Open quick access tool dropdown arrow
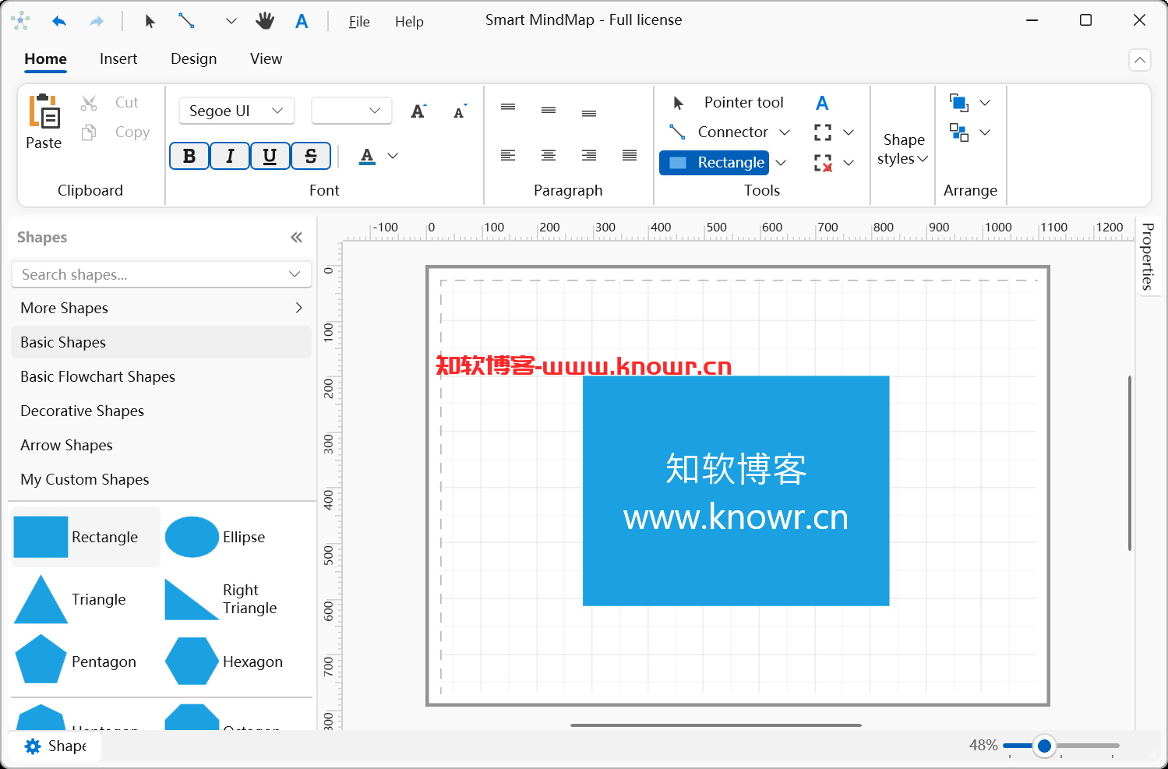1168x769 pixels. [231, 21]
